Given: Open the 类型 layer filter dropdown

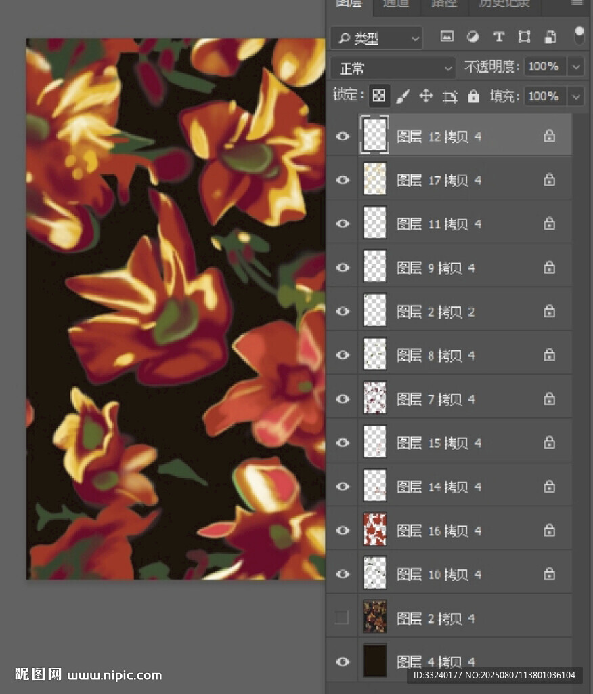Looking at the screenshot, I should (x=376, y=38).
